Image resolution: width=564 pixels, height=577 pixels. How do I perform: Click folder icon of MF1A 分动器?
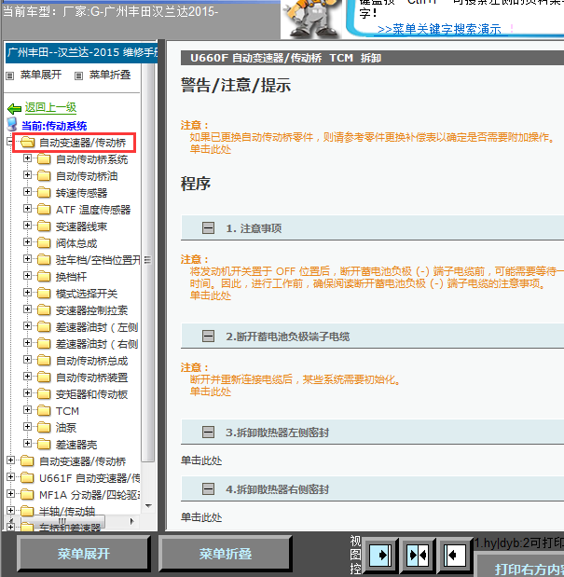point(27,495)
